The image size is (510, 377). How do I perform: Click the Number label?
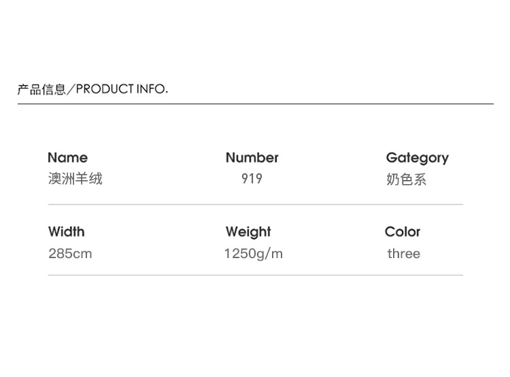coord(252,158)
